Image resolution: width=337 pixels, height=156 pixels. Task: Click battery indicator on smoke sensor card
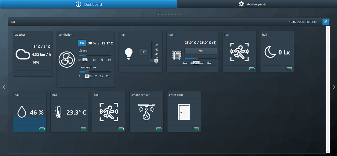159,129
